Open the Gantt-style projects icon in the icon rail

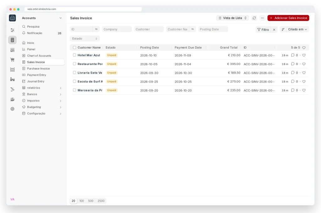click(x=12, y=89)
